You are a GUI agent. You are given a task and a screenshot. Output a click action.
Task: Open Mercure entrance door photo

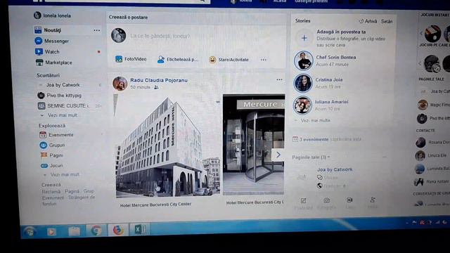[254, 145]
